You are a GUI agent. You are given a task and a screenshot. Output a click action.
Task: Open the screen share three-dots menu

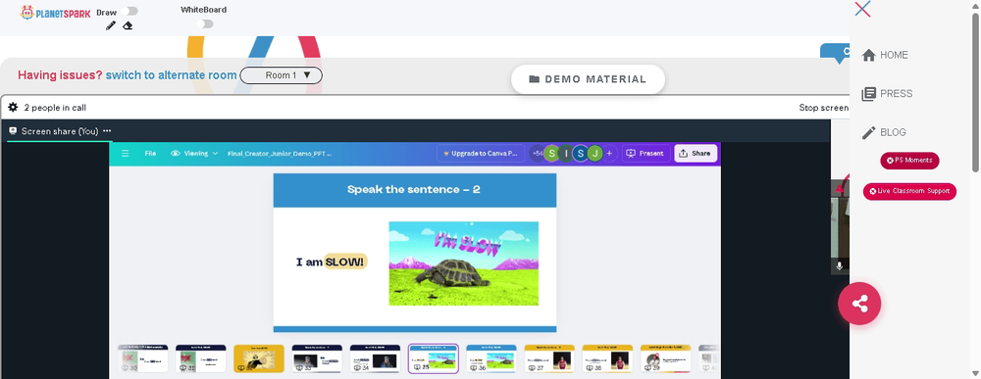point(107,131)
